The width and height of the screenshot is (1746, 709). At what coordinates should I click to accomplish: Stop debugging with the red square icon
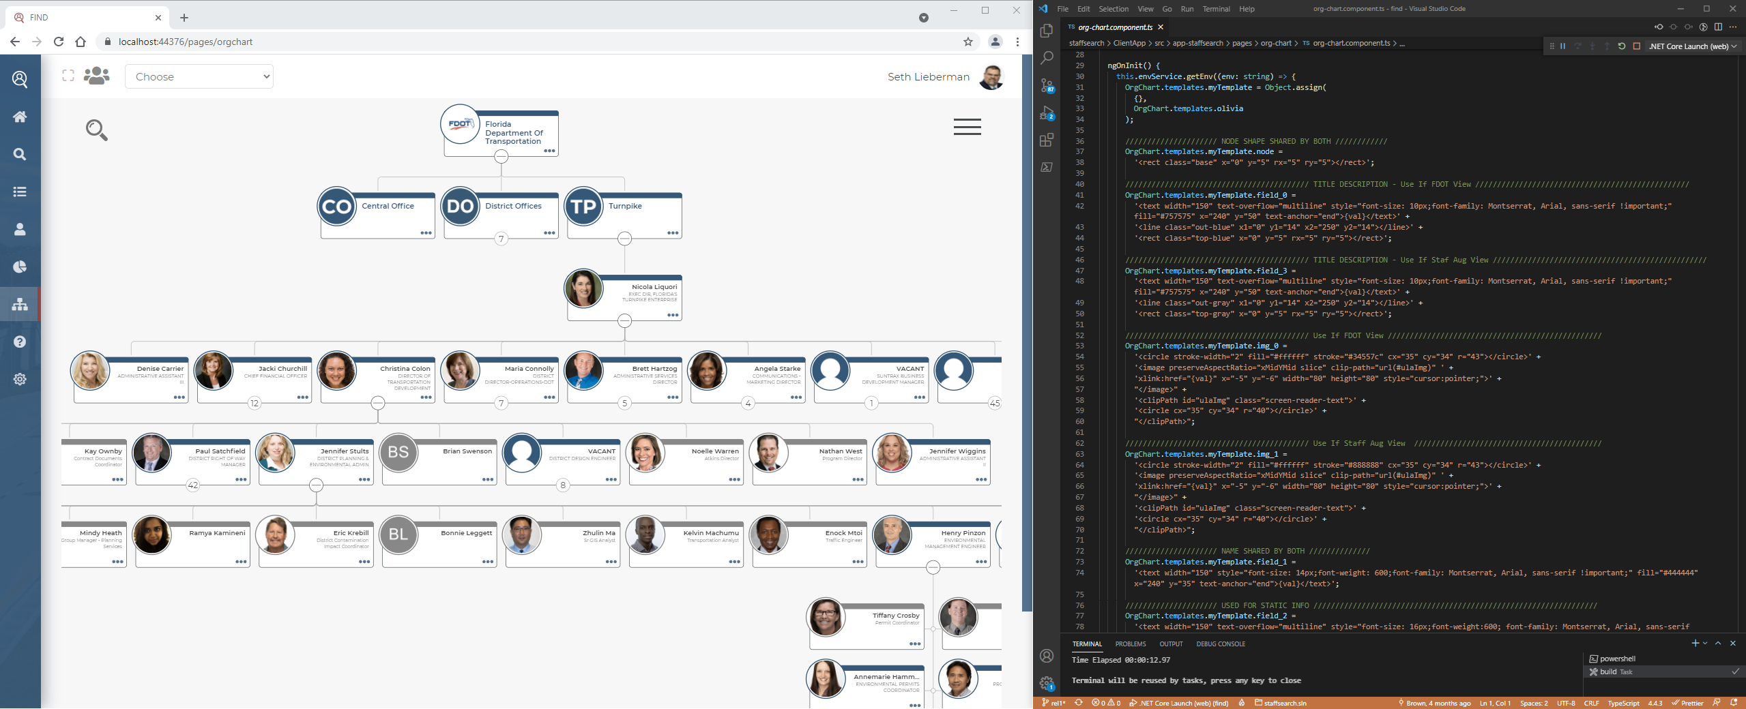(1636, 46)
